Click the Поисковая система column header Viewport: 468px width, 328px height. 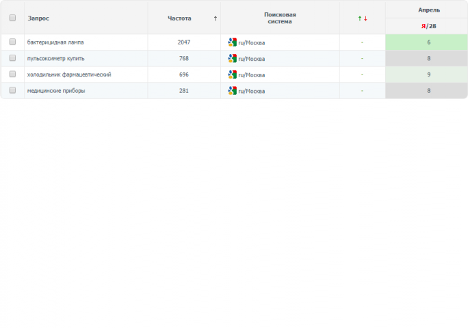click(280, 18)
